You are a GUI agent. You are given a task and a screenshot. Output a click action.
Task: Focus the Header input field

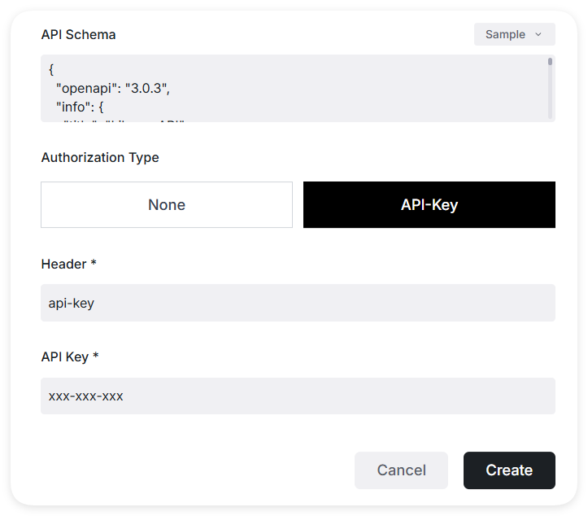298,303
